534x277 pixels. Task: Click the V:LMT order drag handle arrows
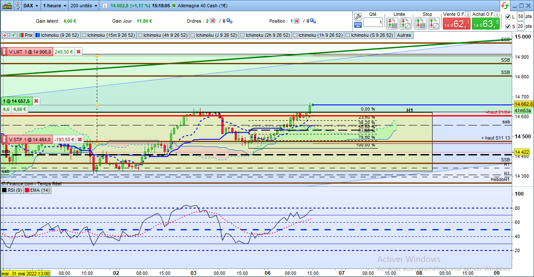click(5, 52)
